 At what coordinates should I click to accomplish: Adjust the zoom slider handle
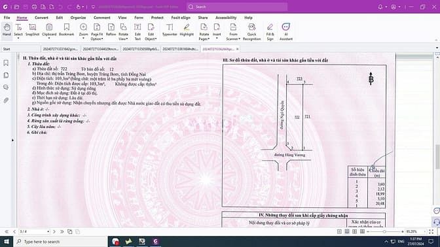384,231
